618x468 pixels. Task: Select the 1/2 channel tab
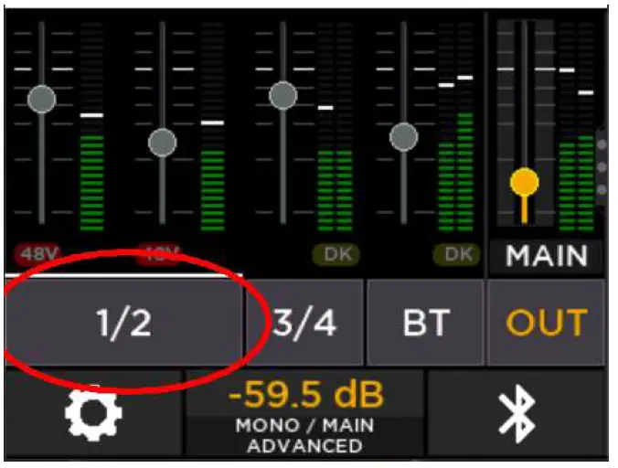[123, 323]
